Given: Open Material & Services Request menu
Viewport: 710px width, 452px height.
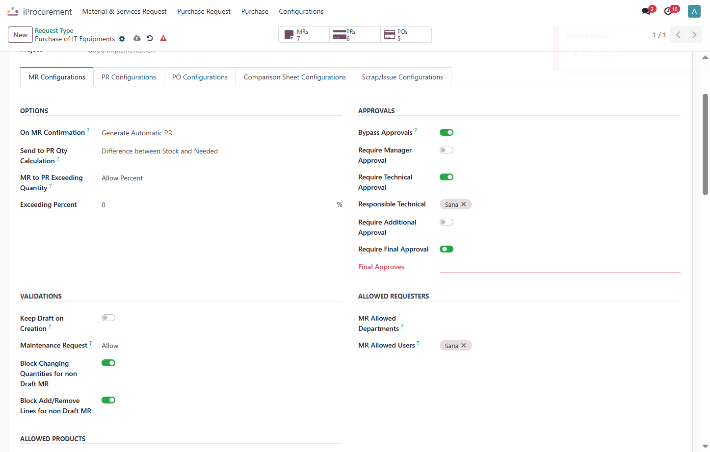Looking at the screenshot, I should click(125, 11).
